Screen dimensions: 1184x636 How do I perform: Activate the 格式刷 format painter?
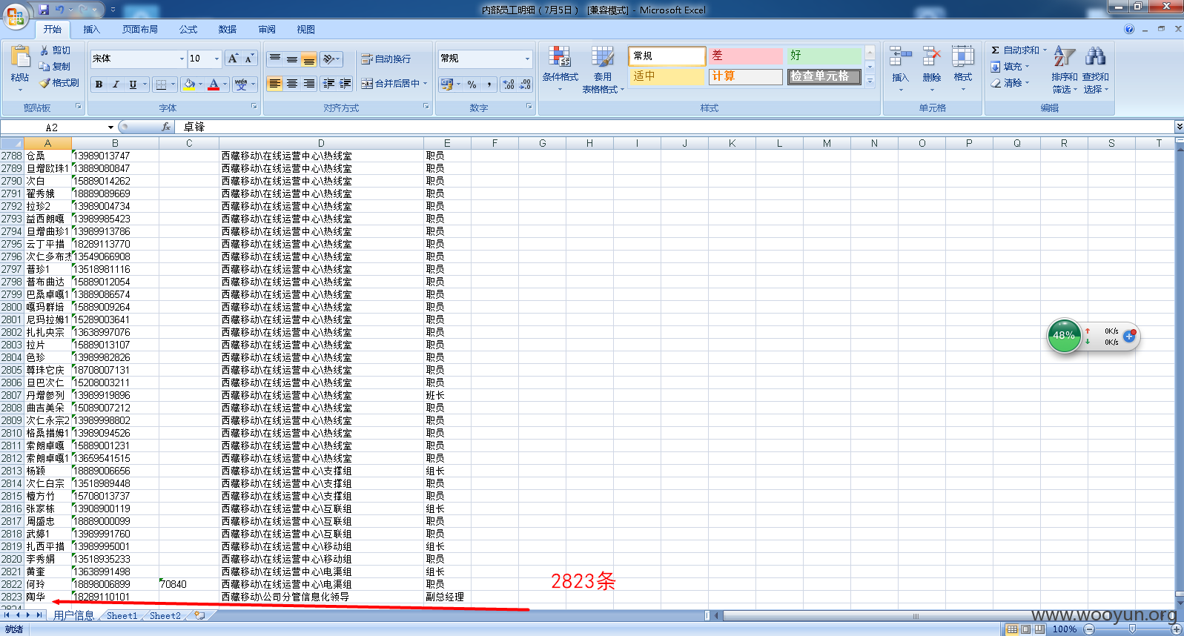(x=59, y=83)
